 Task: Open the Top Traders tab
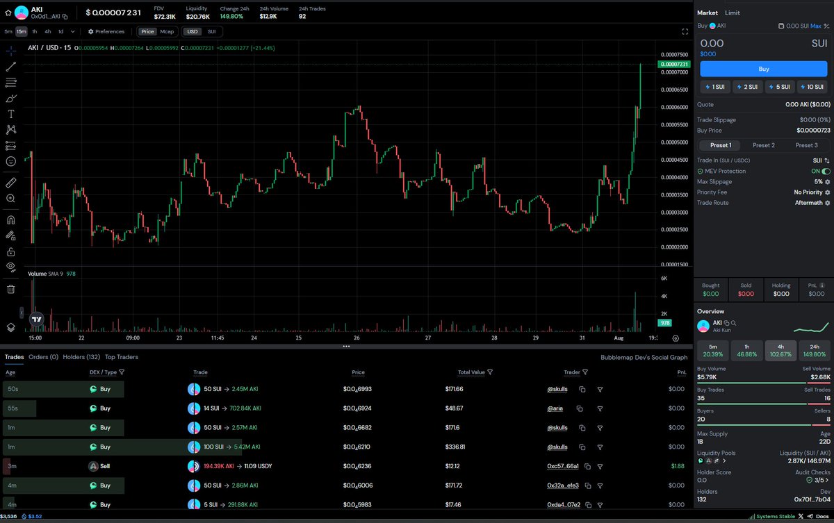pyautogui.click(x=122, y=357)
